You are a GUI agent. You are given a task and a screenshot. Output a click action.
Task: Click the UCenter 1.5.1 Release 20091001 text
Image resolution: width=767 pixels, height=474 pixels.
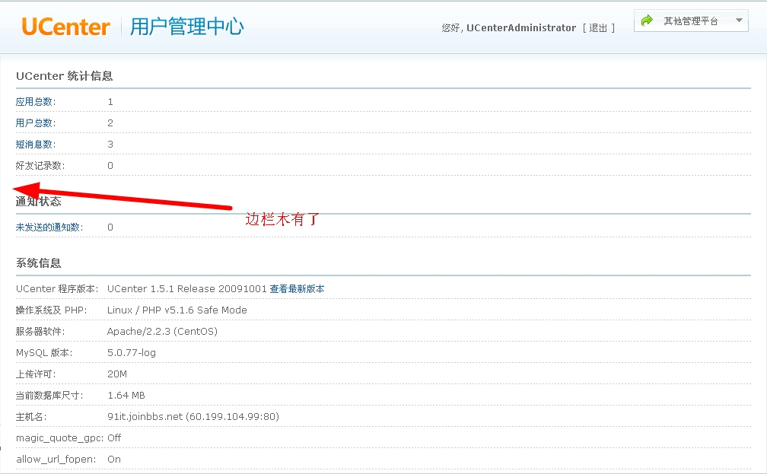pyautogui.click(x=187, y=288)
